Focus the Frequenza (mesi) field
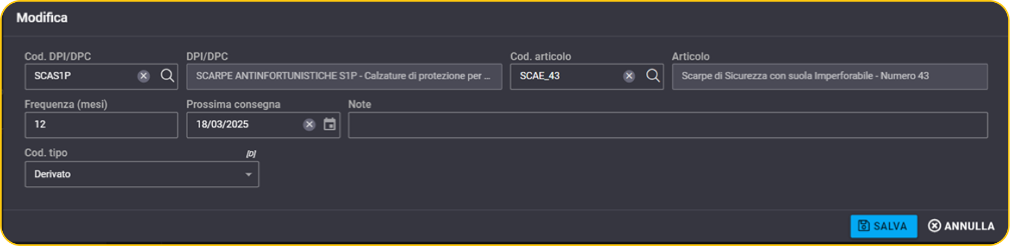The height and width of the screenshot is (246, 1010). point(101,125)
